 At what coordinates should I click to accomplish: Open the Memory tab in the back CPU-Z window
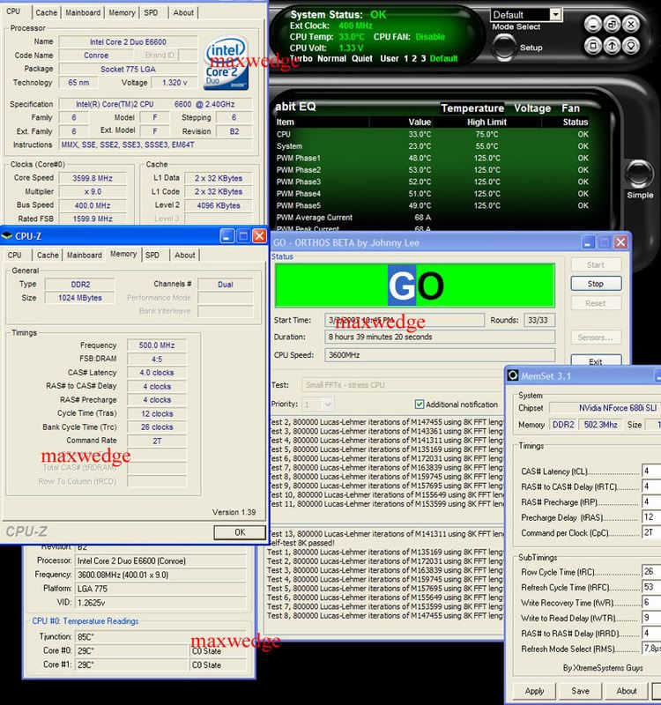(122, 12)
